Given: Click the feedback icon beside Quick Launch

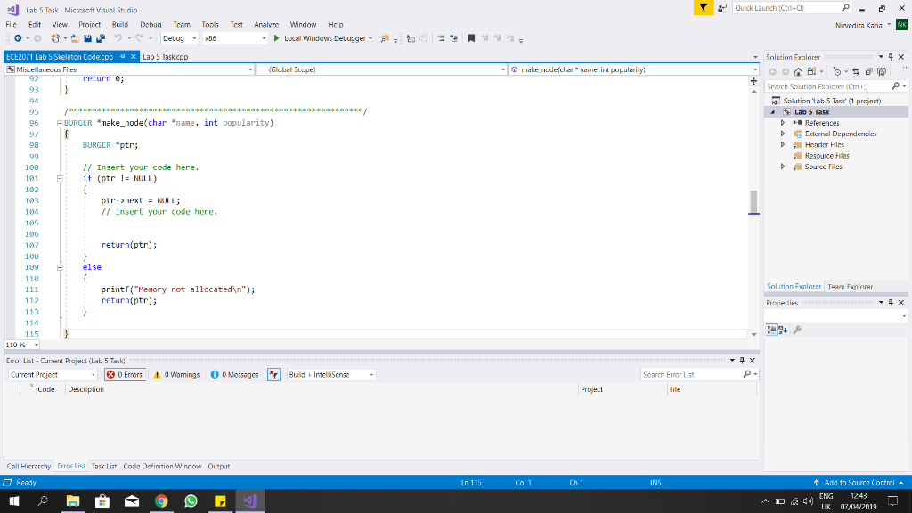Looking at the screenshot, I should pyautogui.click(x=721, y=7).
